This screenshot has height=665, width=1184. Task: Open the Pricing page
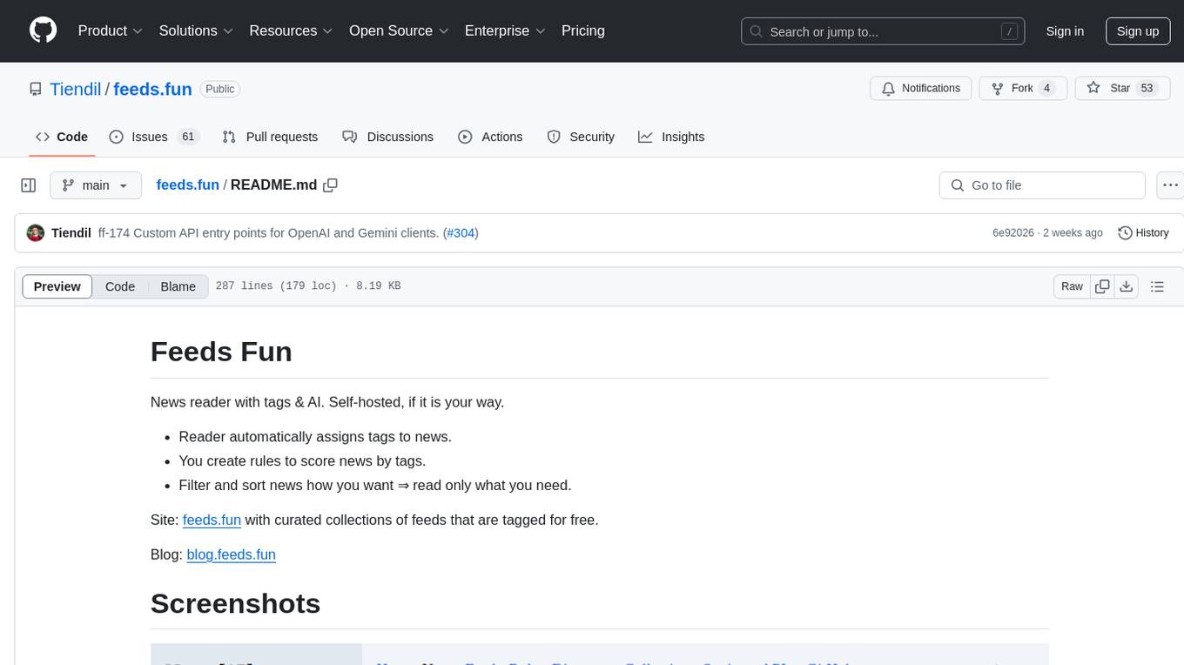583,30
